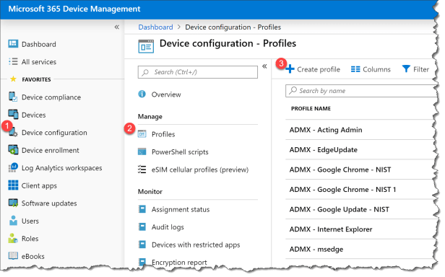
Task: Open eSIM cellular profiles (preview)
Action: (x=200, y=170)
